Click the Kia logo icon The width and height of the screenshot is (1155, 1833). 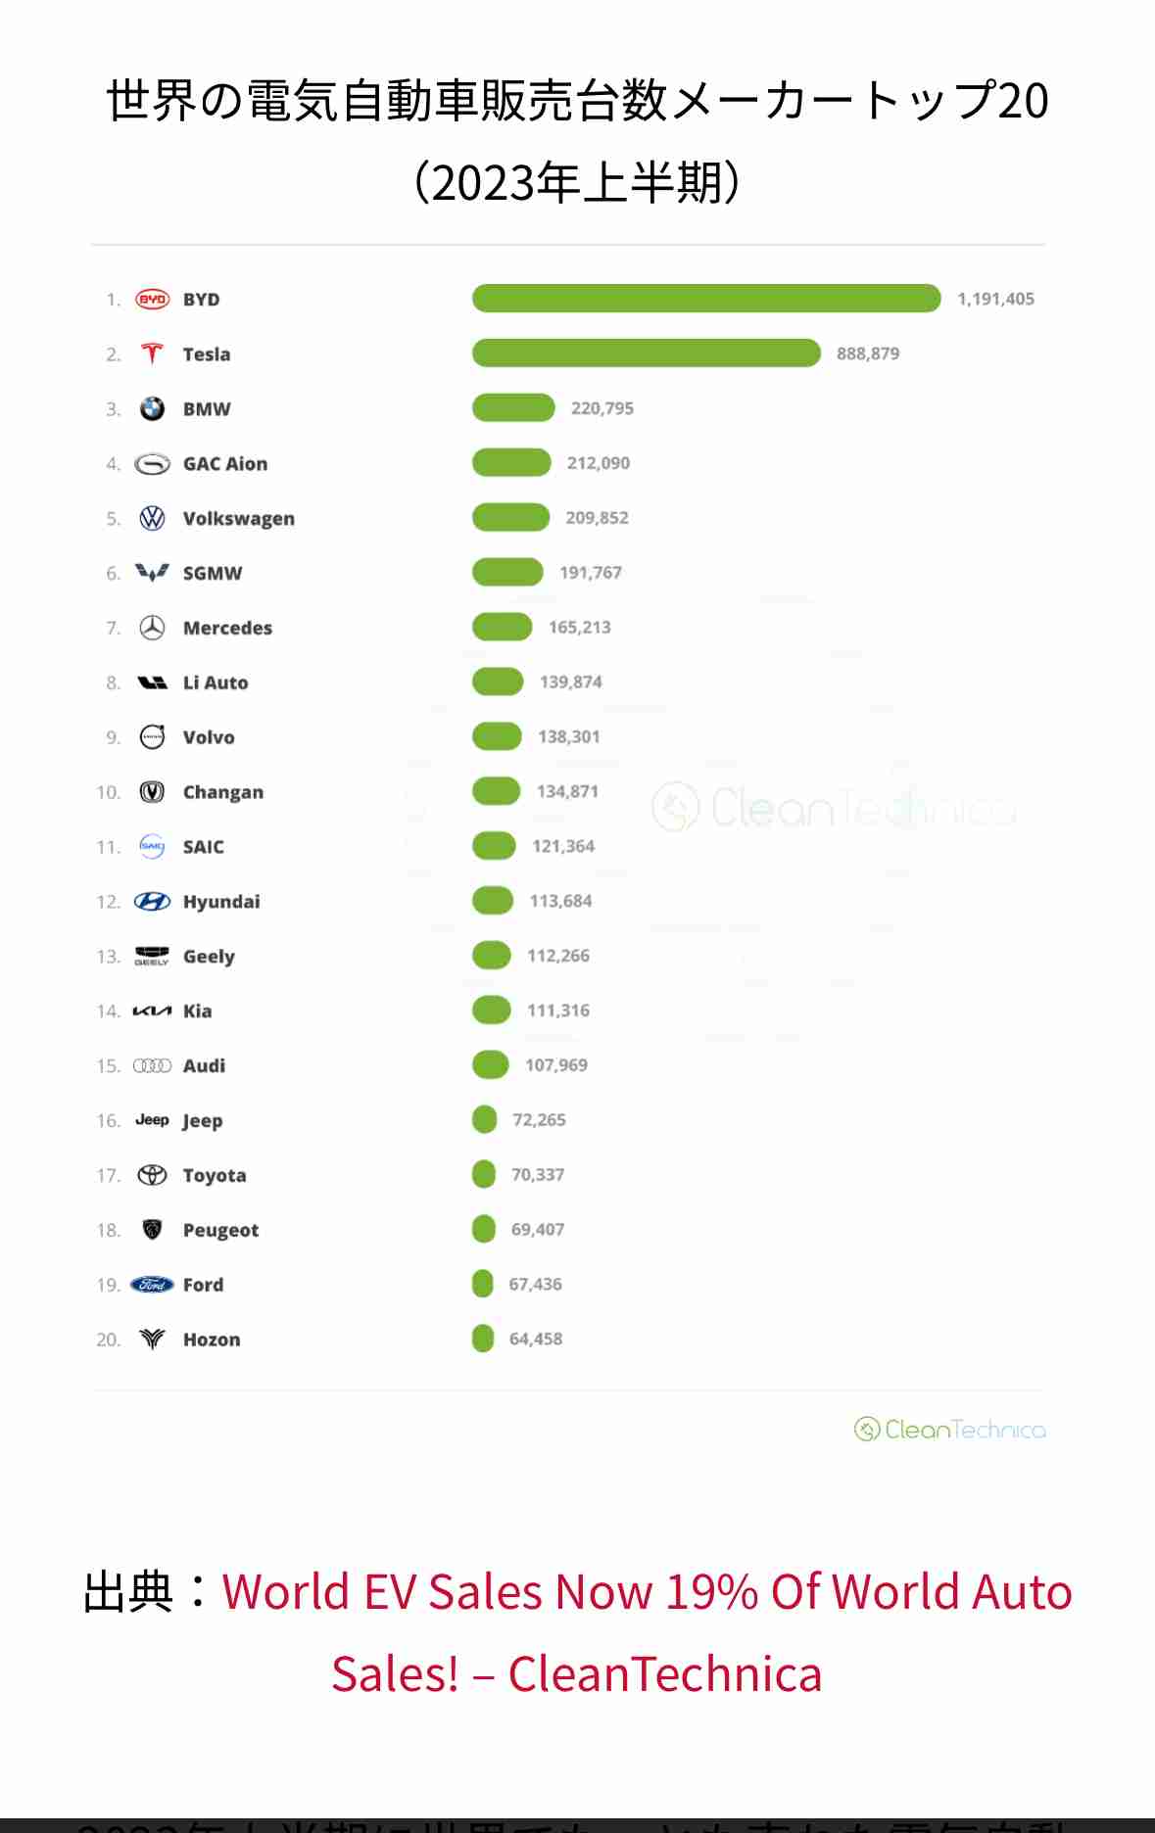point(152,1011)
